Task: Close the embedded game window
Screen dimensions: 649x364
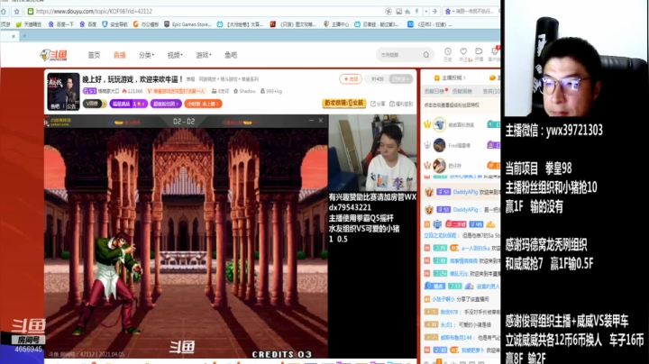Action: pos(321,121)
